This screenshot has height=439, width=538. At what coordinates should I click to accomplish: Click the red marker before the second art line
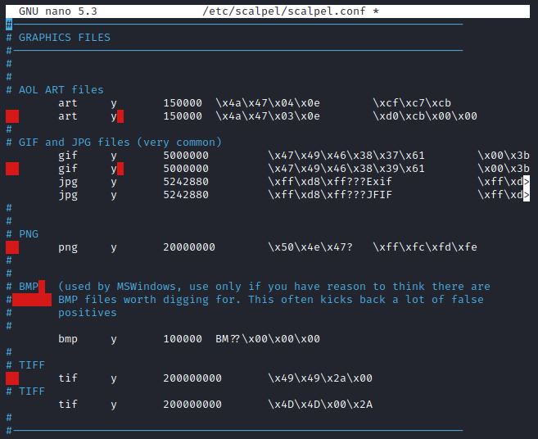coord(12,116)
